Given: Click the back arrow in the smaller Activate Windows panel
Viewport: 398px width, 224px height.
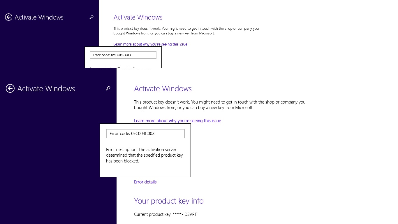Looking at the screenshot, I should 9,17.
